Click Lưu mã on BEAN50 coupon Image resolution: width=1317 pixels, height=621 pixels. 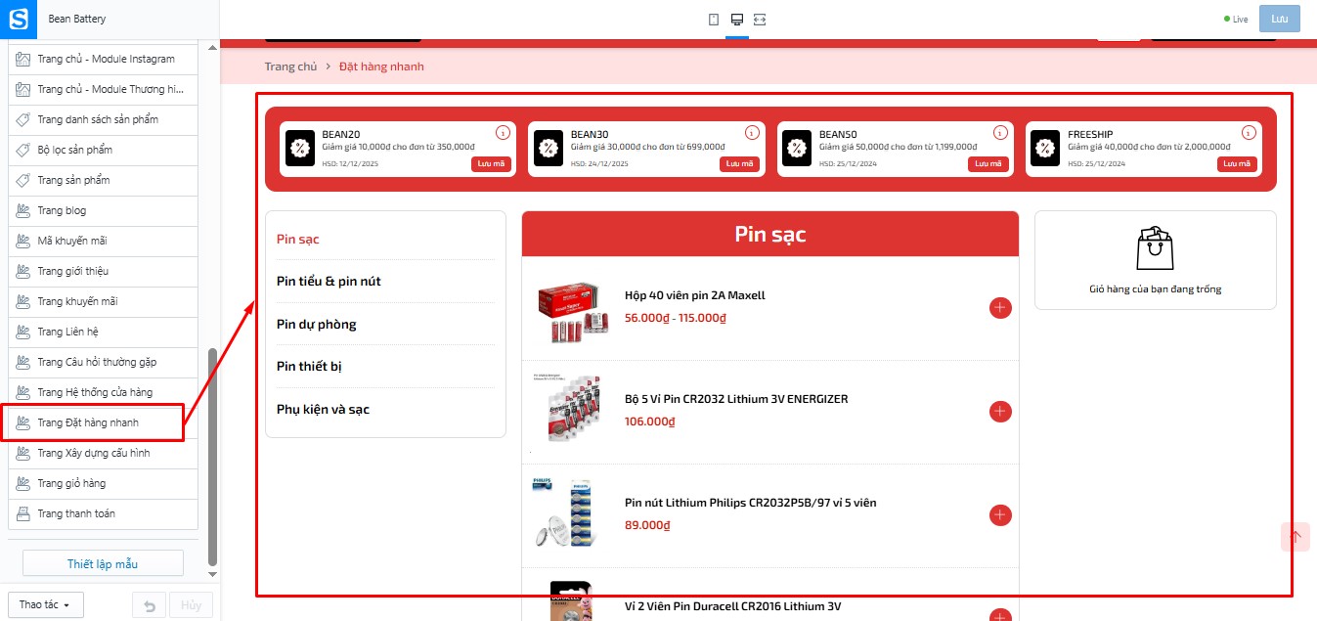pyautogui.click(x=988, y=164)
